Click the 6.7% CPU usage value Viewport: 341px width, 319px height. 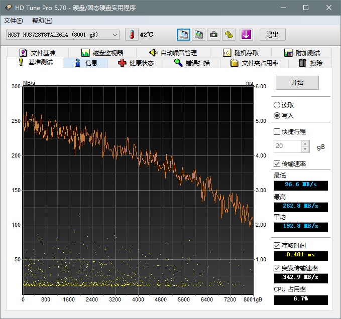pos(301,299)
